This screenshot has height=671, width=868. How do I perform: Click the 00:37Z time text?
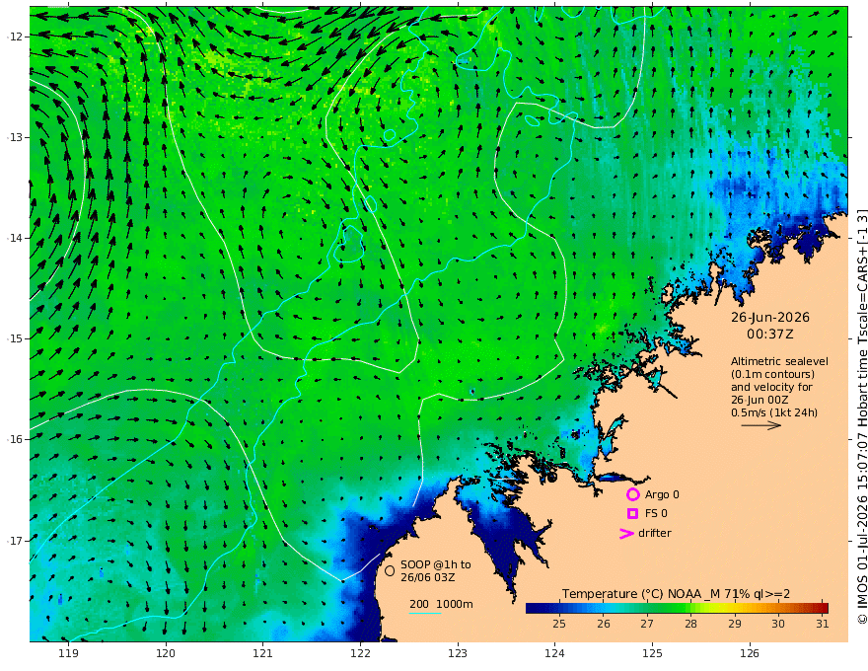point(770,335)
